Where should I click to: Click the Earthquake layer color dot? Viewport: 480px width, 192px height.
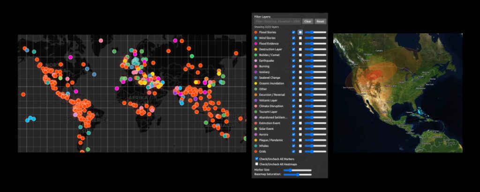(256, 60)
